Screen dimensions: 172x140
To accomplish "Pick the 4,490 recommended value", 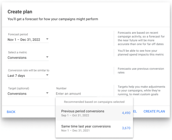I will pyautogui.click(x=126, y=113).
